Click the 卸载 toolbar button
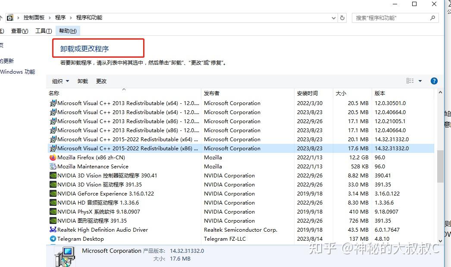This screenshot has width=451, height=267. 82,81
